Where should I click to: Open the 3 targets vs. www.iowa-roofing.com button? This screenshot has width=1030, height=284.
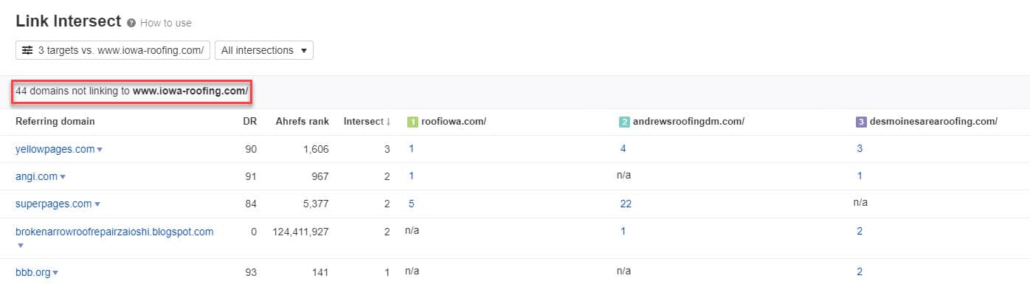point(113,50)
